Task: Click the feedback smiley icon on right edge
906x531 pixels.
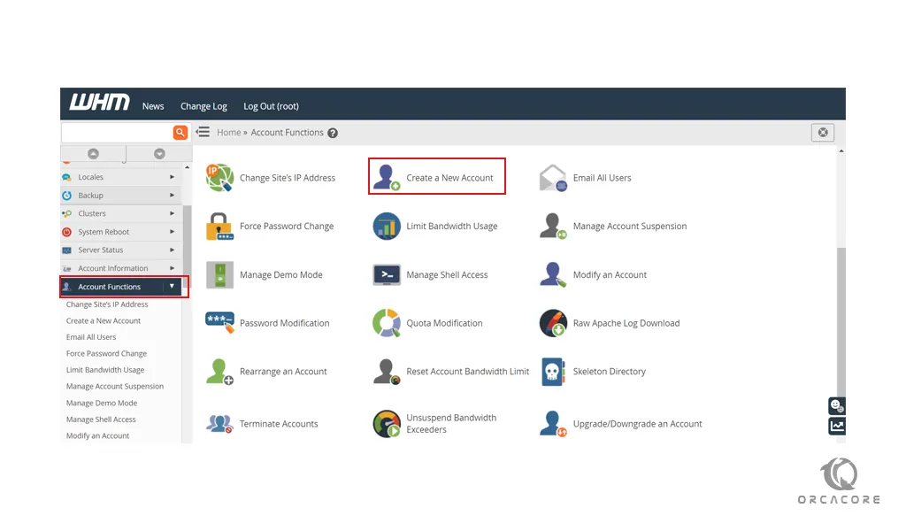Action: [x=837, y=405]
